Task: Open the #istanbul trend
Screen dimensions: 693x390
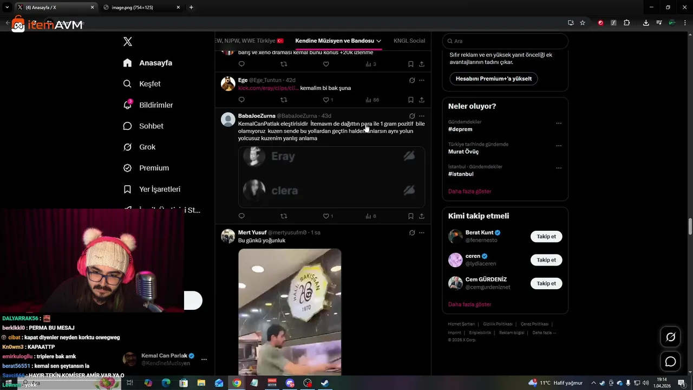Action: pyautogui.click(x=461, y=174)
